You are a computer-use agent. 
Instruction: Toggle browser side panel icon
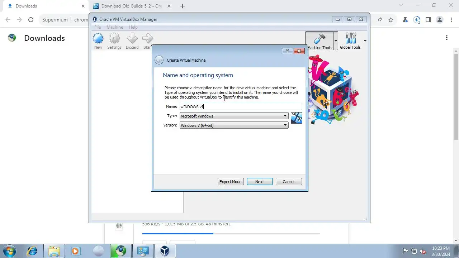(428, 20)
